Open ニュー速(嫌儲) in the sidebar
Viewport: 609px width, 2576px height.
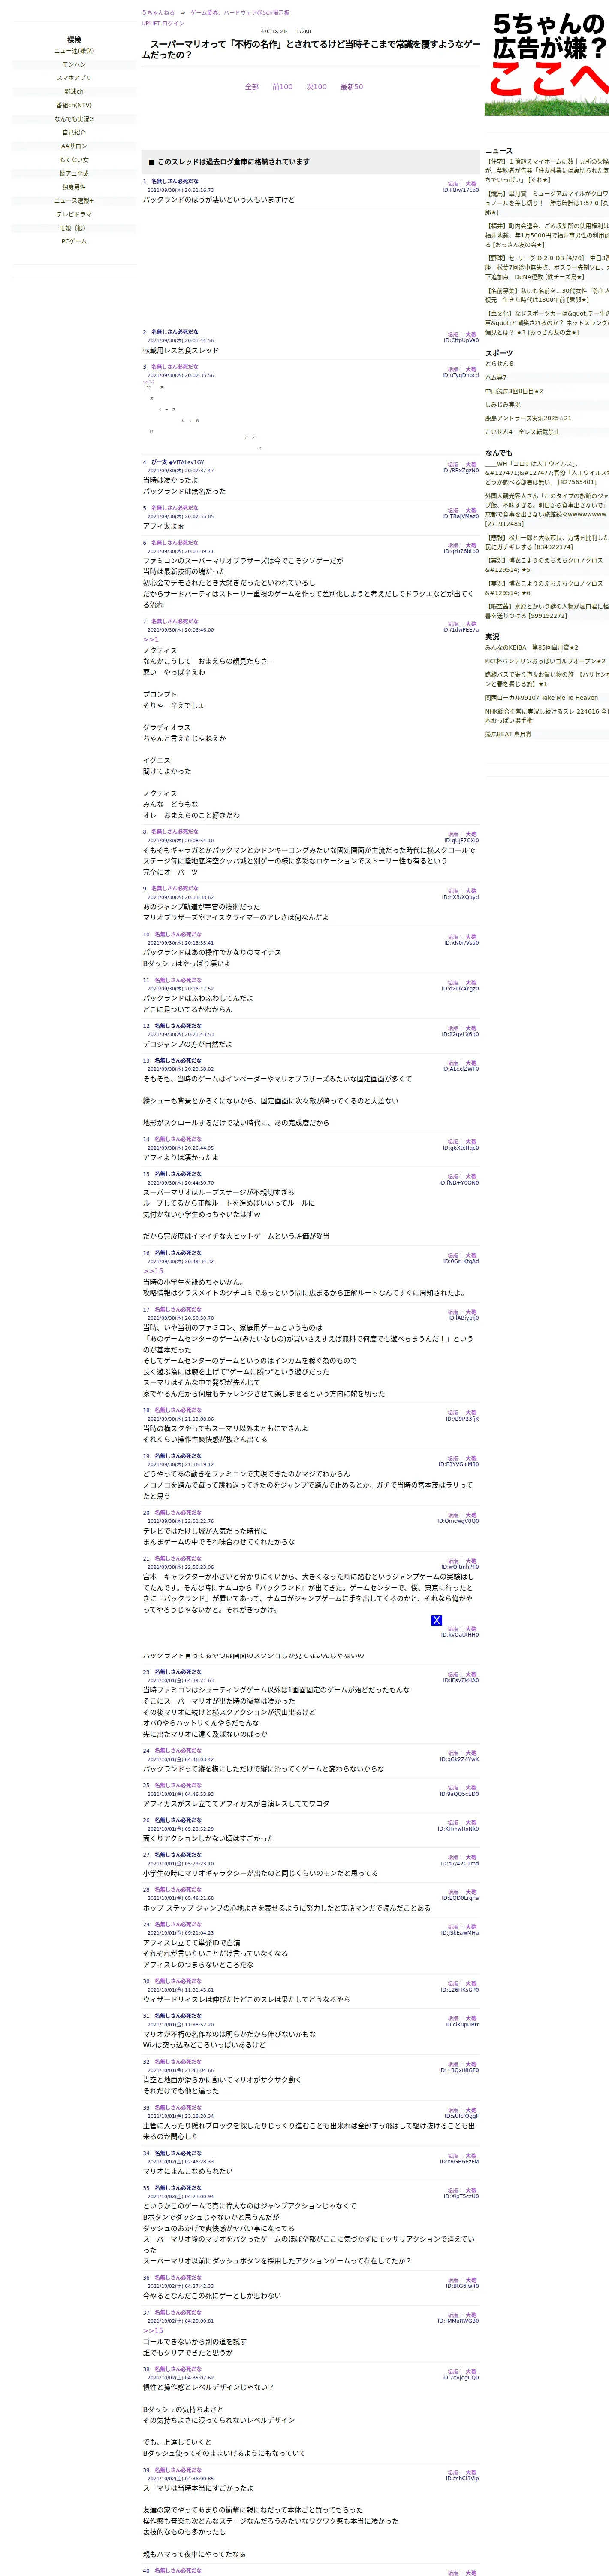(74, 51)
